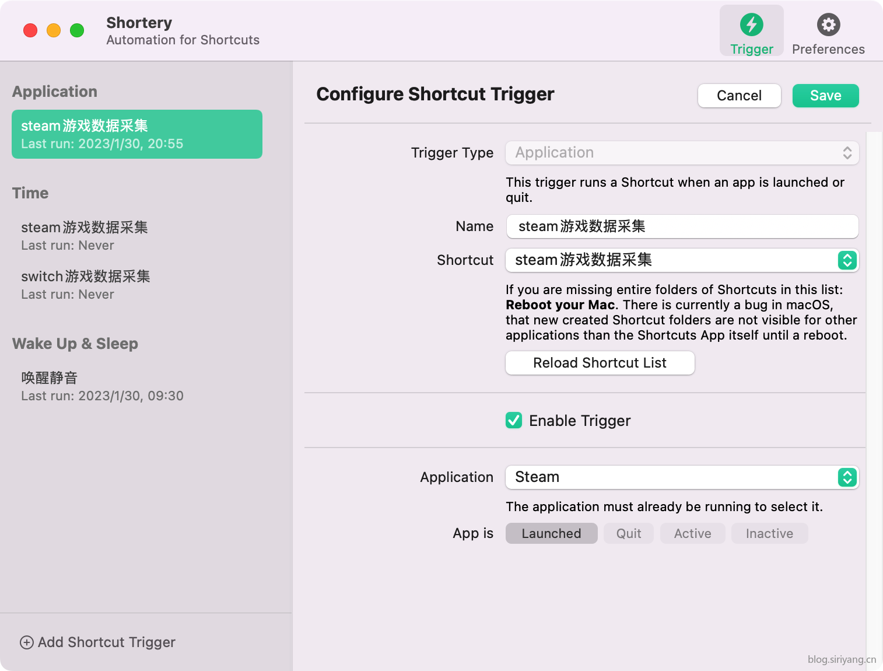
Task: Select Quit as the app condition
Action: pos(628,533)
